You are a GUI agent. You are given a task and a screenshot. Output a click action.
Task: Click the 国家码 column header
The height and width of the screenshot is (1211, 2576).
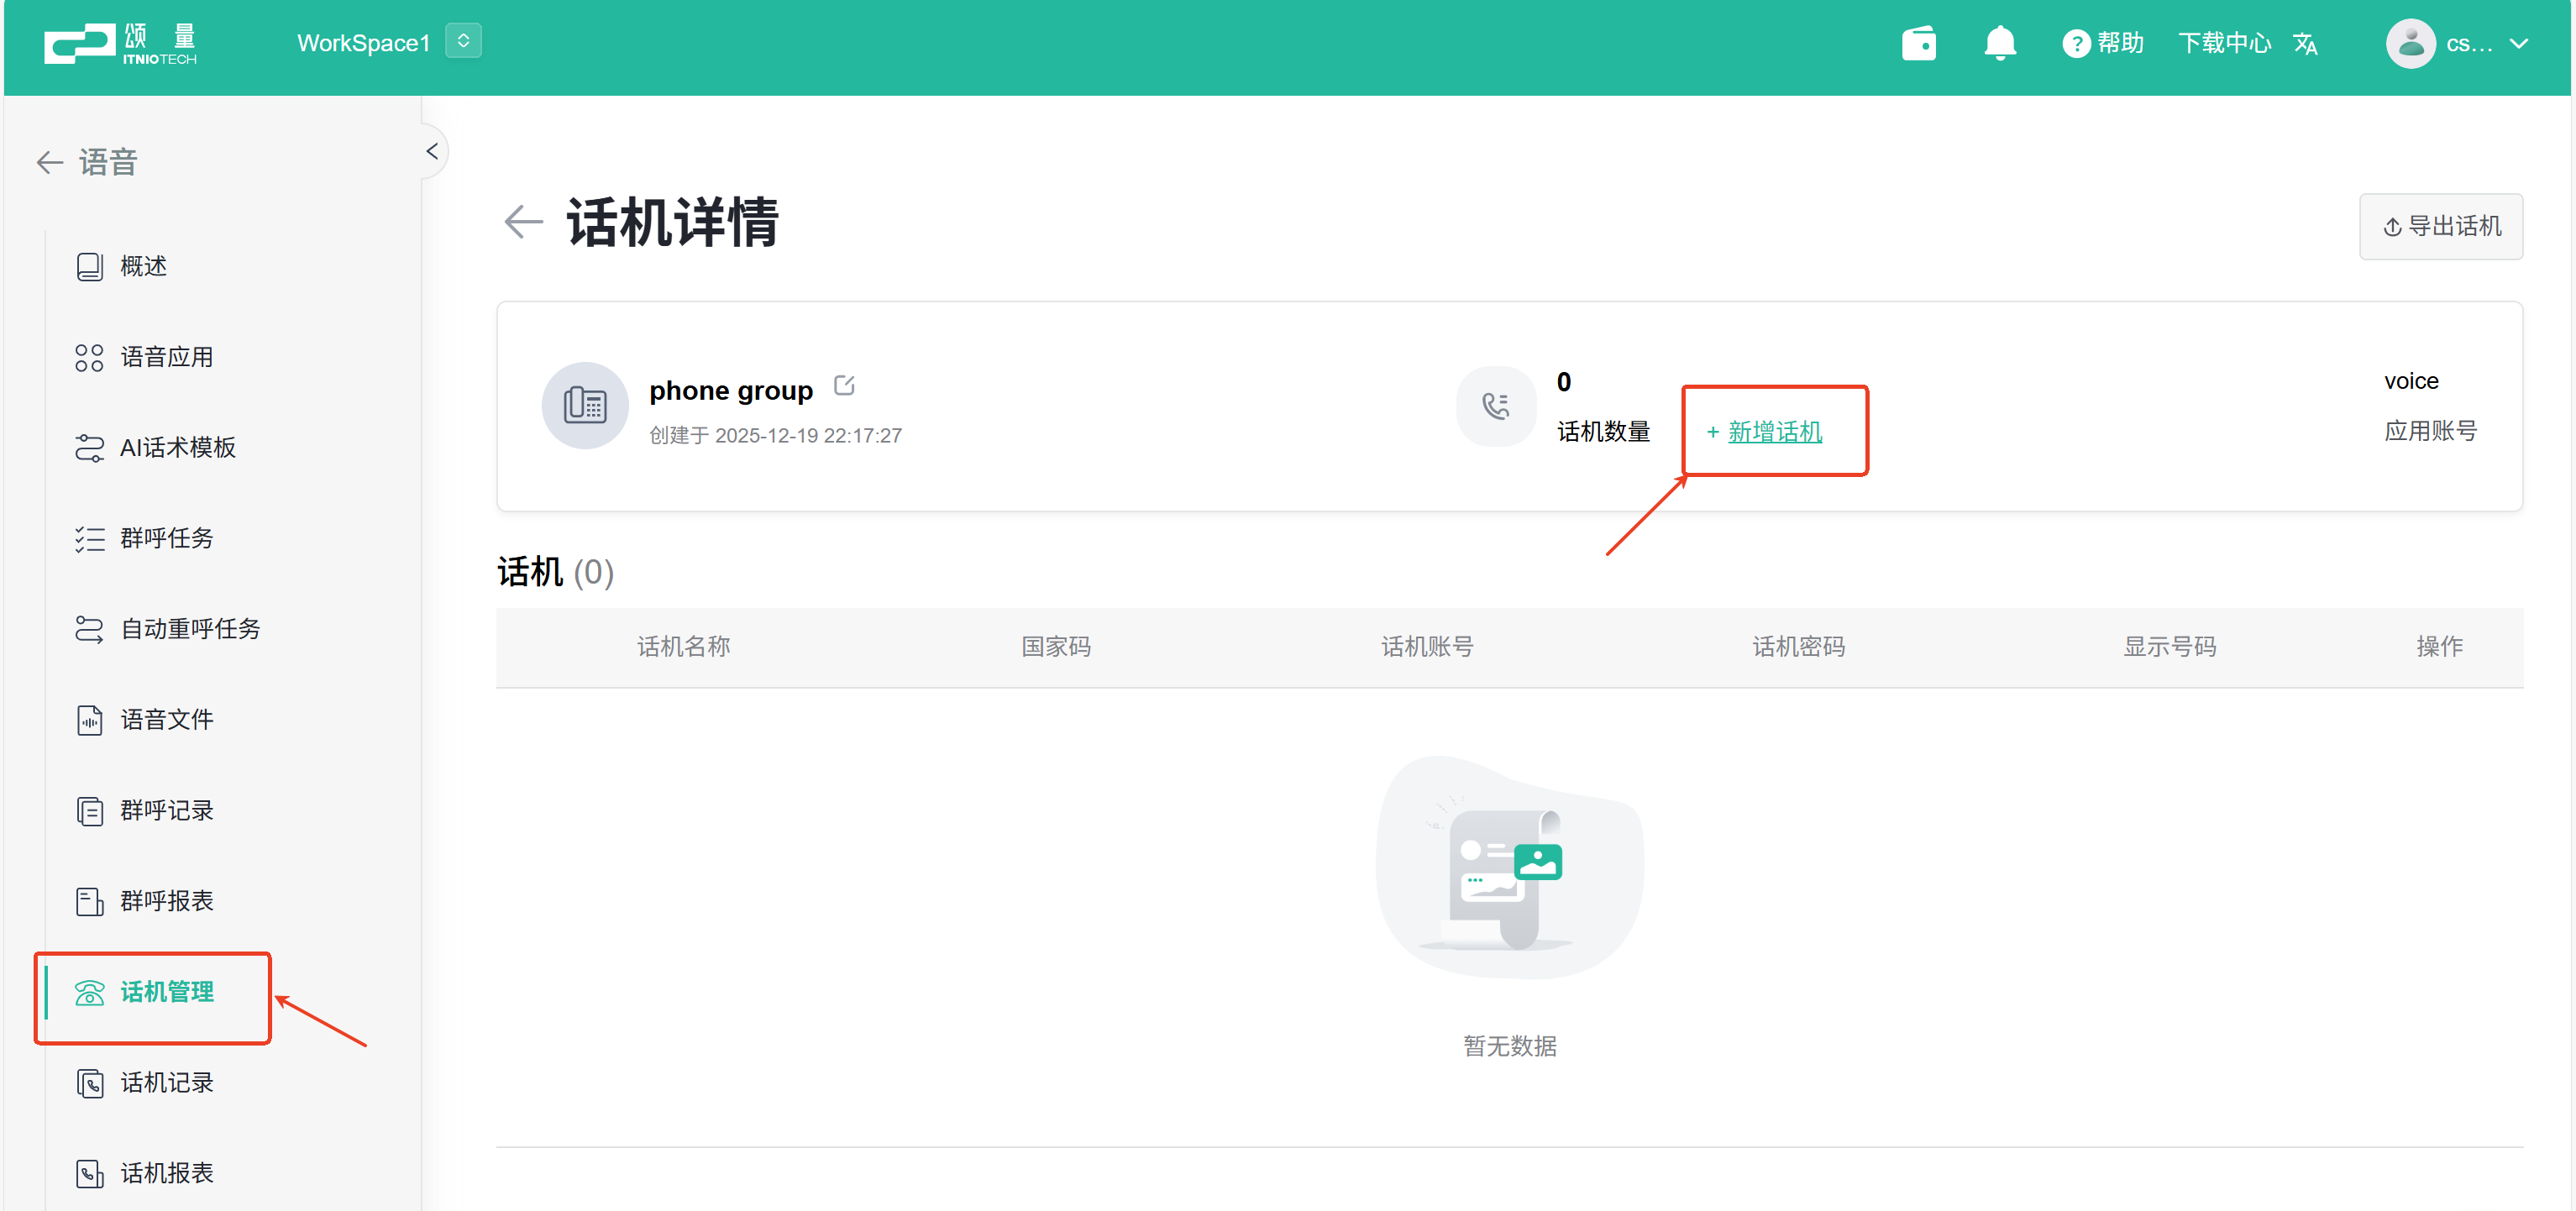1055,647
